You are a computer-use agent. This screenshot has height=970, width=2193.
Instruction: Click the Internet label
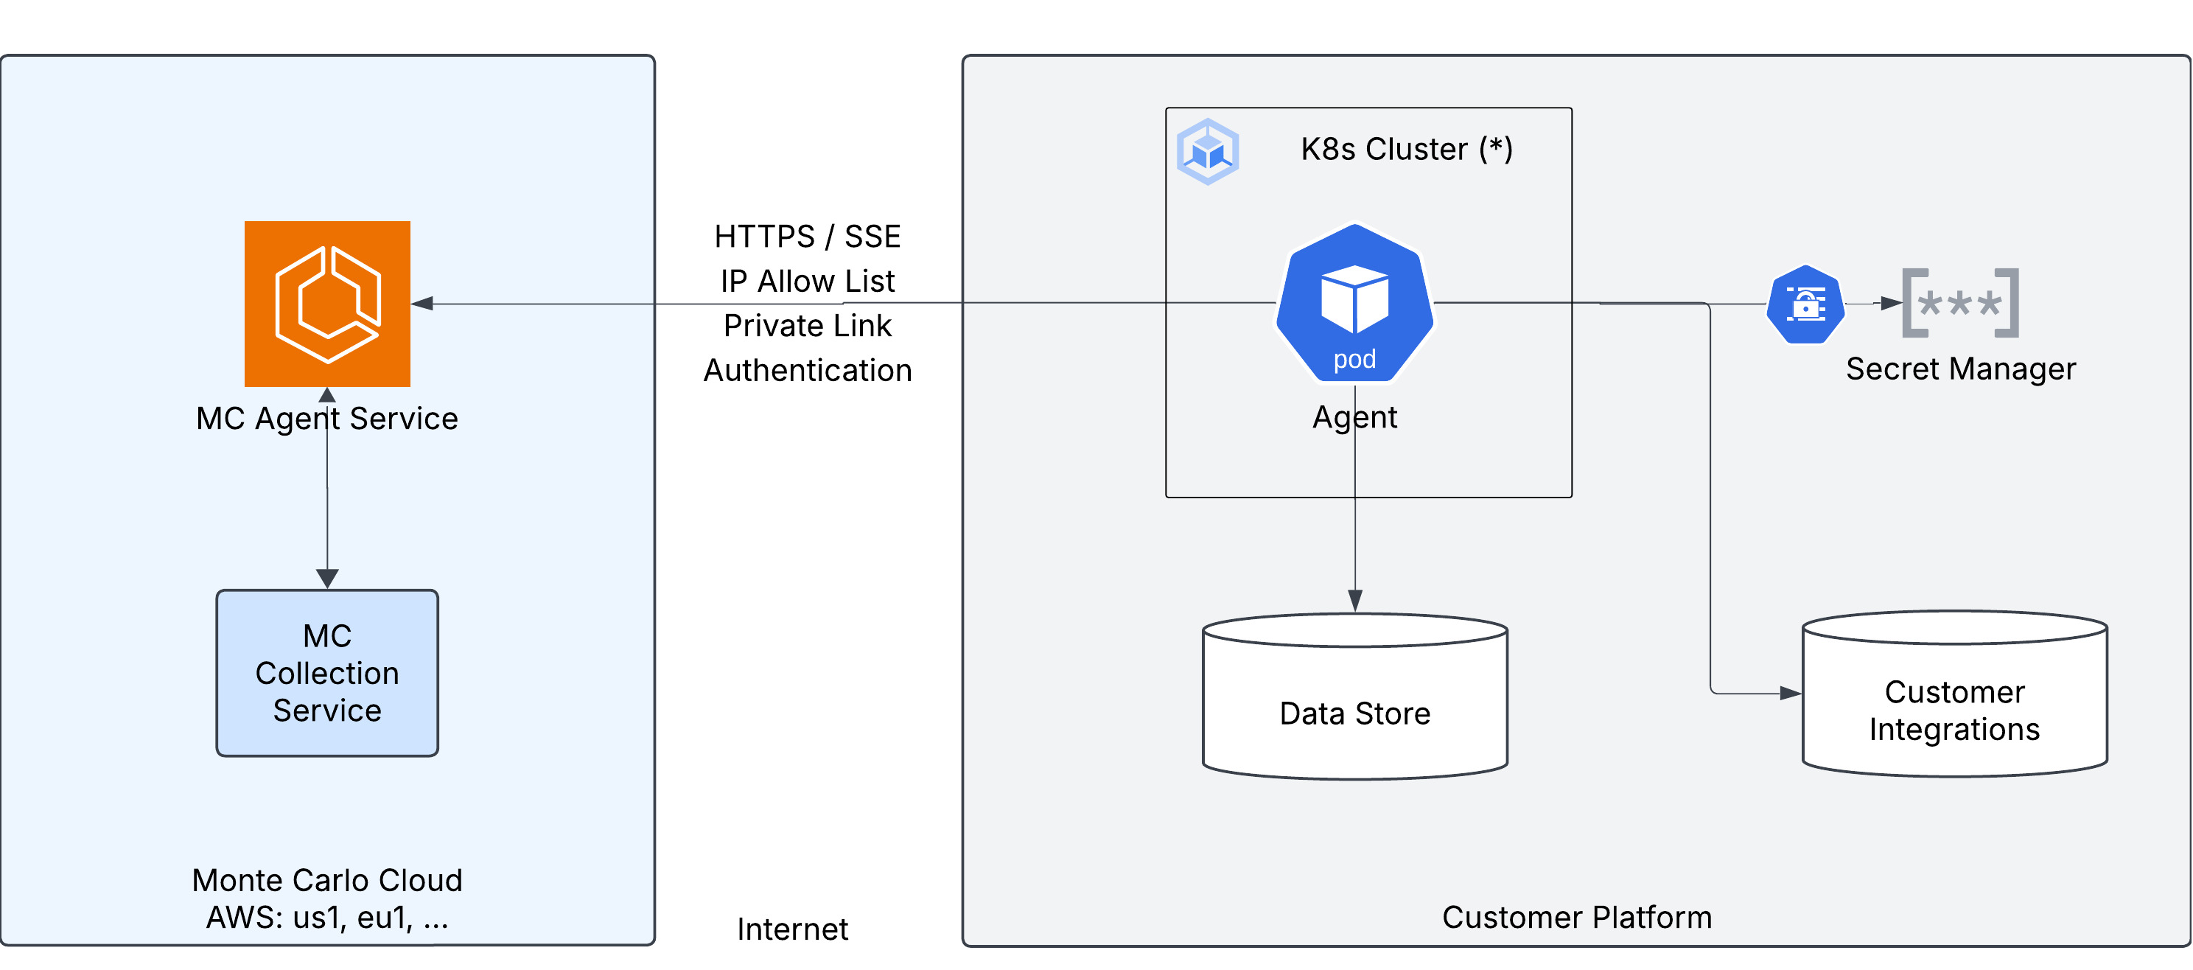[x=791, y=929]
